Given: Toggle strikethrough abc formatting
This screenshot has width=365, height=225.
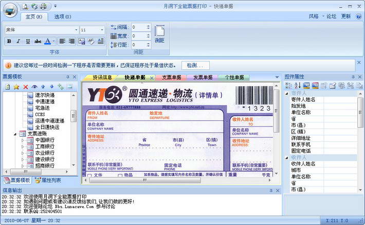Looking at the screenshot, I should (x=38, y=42).
